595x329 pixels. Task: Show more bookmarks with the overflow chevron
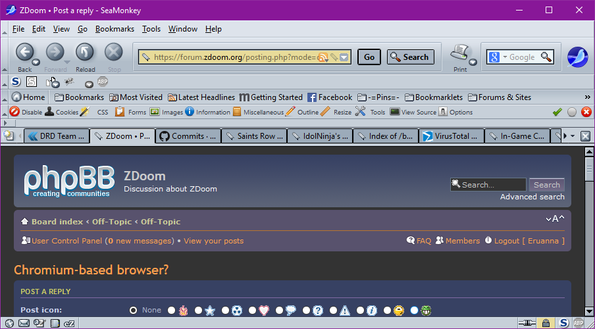click(x=588, y=97)
